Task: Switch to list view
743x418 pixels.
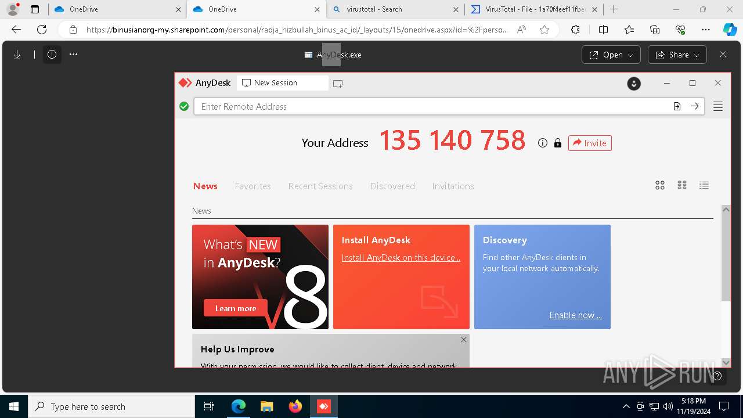Action: [x=704, y=185]
